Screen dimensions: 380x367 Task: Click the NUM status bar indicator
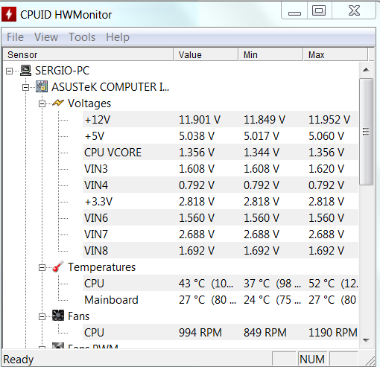pos(312,359)
